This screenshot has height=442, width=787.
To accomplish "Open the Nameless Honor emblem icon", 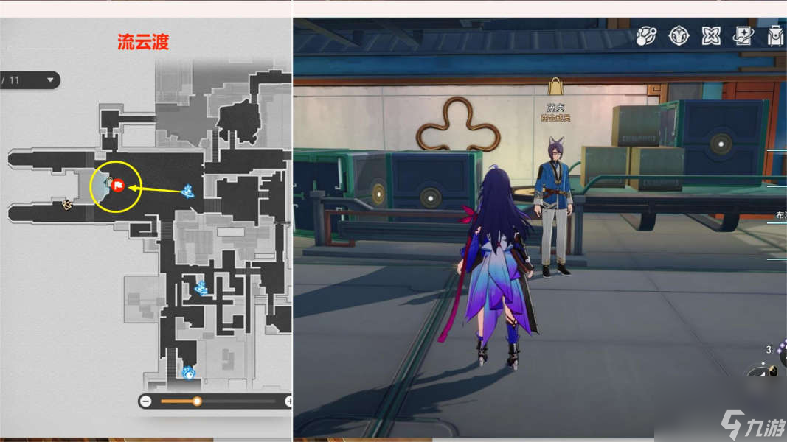I will [x=679, y=36].
